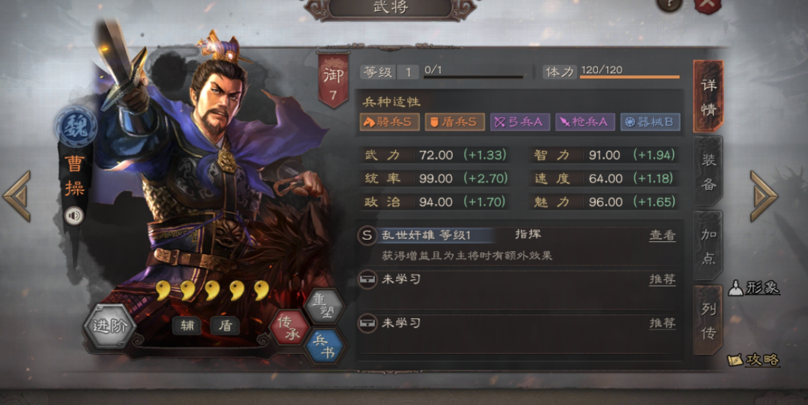
Task: Open the 进阶 hexagon button
Action: point(110,326)
